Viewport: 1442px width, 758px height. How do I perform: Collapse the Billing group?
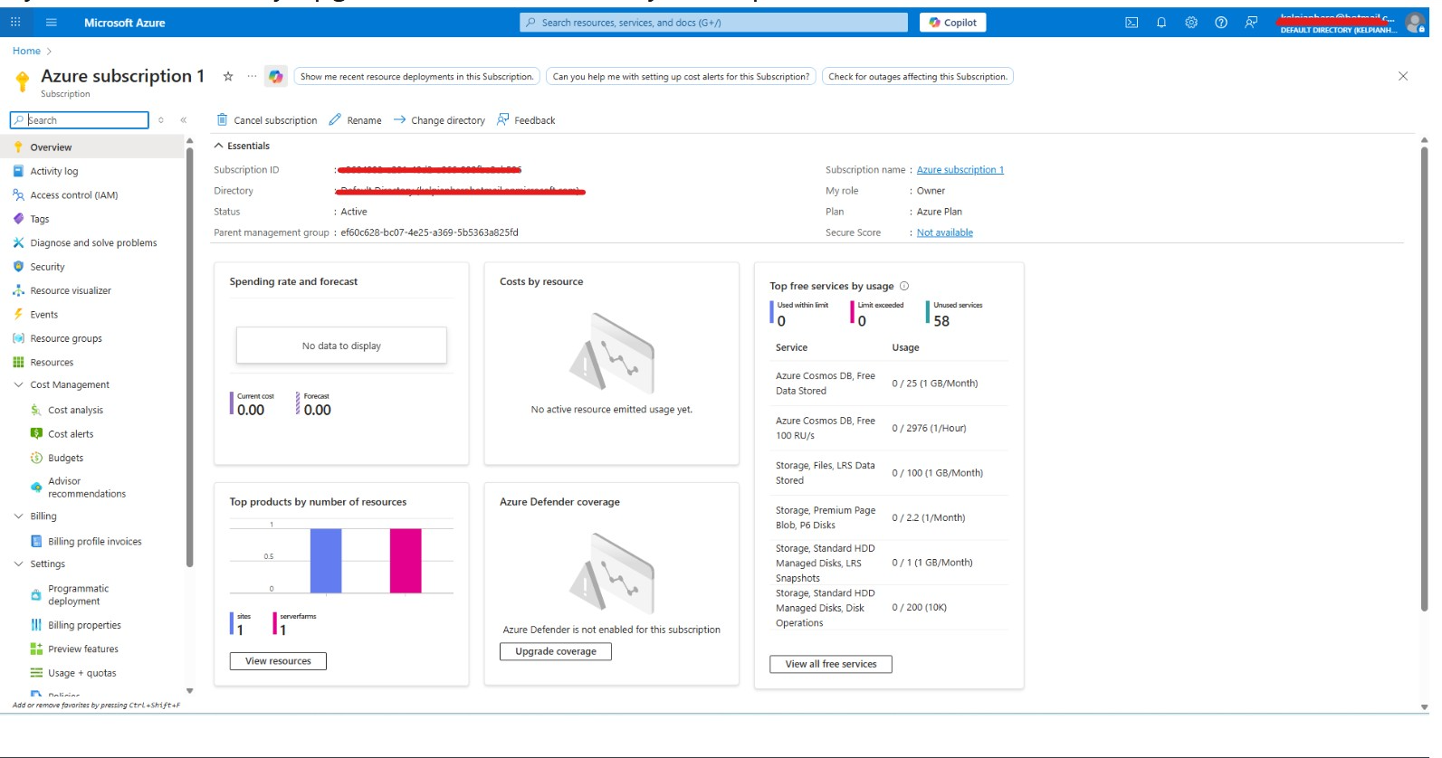(18, 516)
